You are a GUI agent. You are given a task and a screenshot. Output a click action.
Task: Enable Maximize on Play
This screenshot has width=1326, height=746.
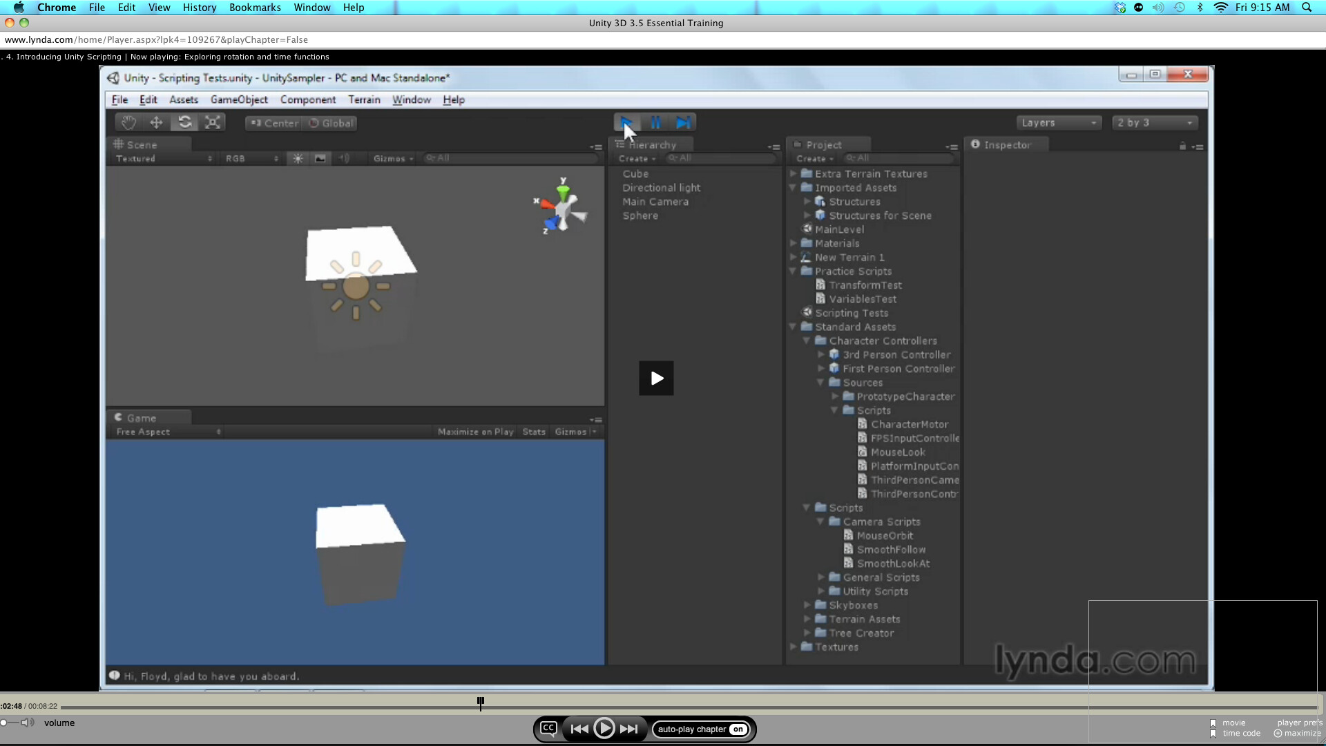[474, 431]
